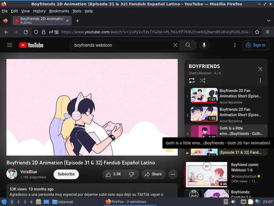Open the volume speaker tray icon
The image size is (274, 206).
233,202
